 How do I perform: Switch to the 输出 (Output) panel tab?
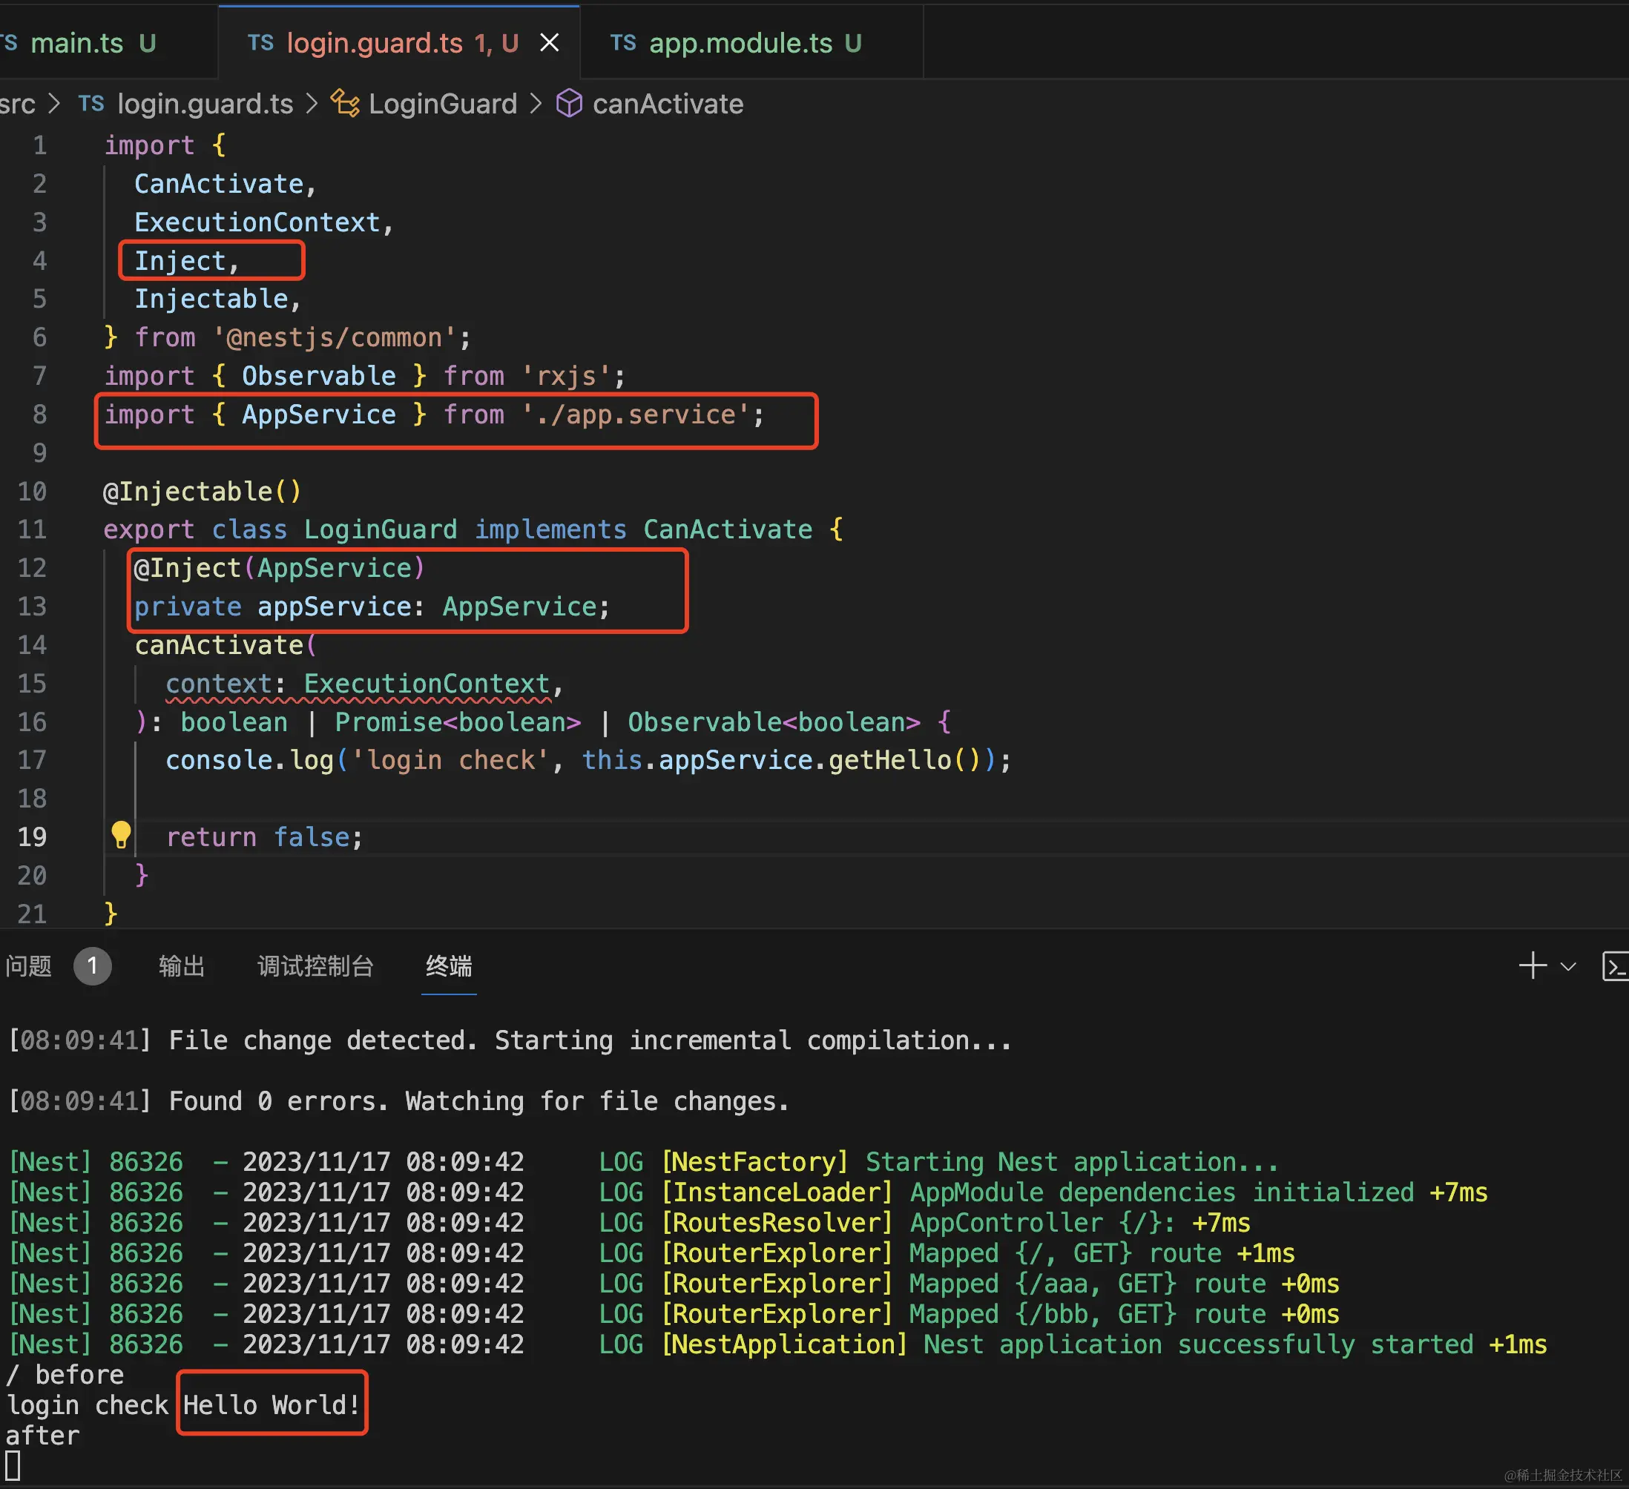[x=182, y=966]
